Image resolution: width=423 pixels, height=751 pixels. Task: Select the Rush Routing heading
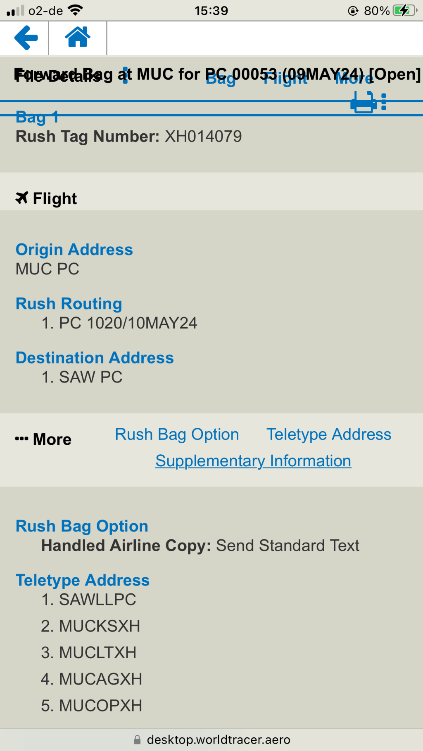point(69,304)
